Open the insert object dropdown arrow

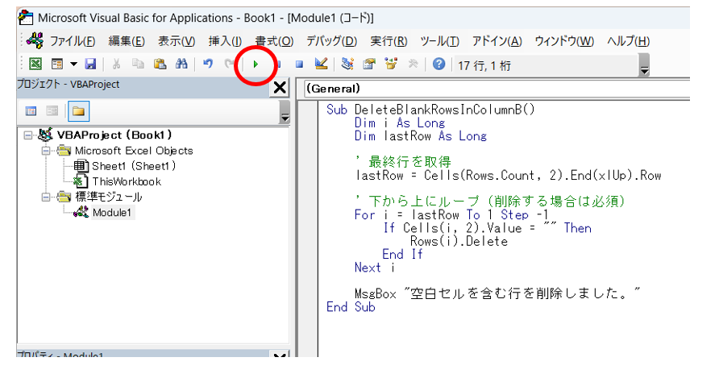[73, 64]
